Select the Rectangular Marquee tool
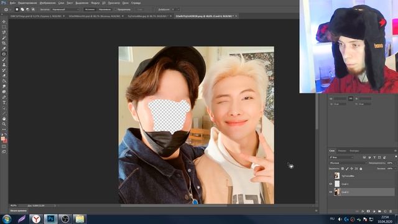Screen dimensions: 398x224 4,27
